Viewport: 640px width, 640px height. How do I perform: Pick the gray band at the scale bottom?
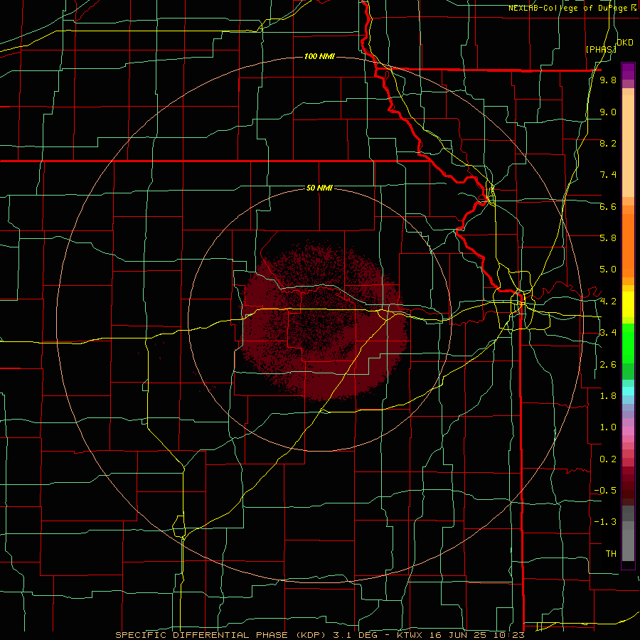coord(628,545)
